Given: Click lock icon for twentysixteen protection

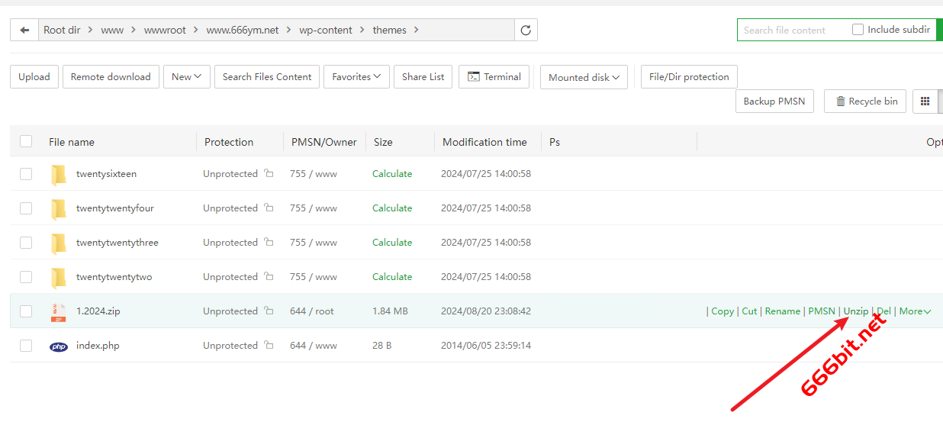Looking at the screenshot, I should click(x=269, y=174).
